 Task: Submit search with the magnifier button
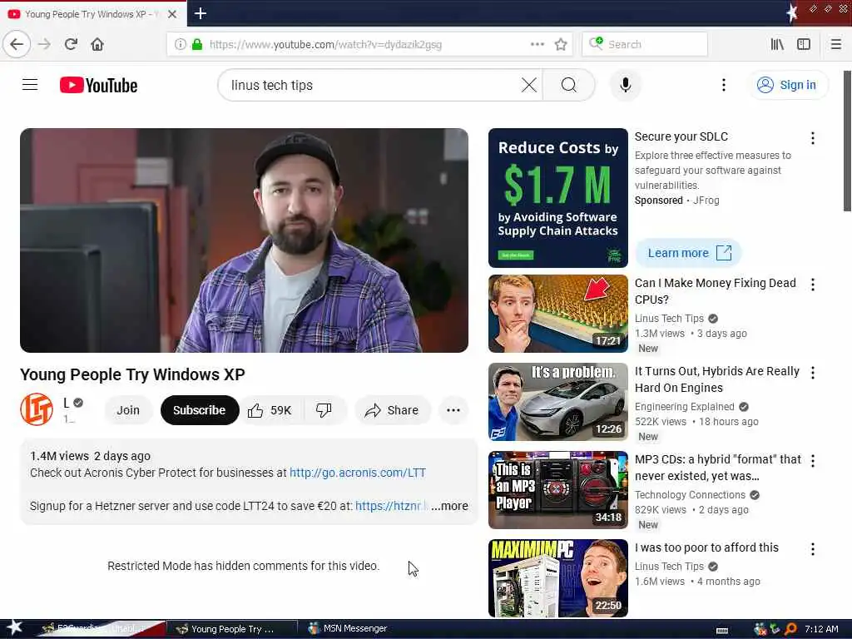click(x=569, y=85)
